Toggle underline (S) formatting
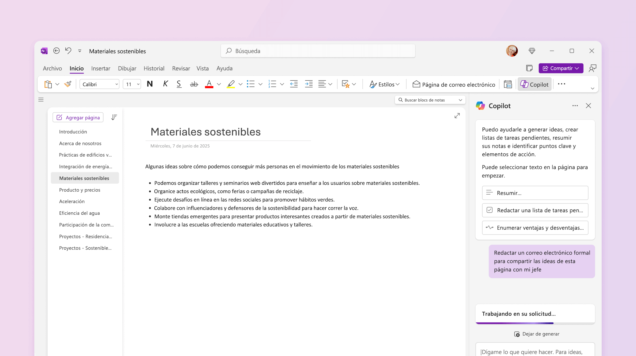The width and height of the screenshot is (636, 356). click(179, 84)
